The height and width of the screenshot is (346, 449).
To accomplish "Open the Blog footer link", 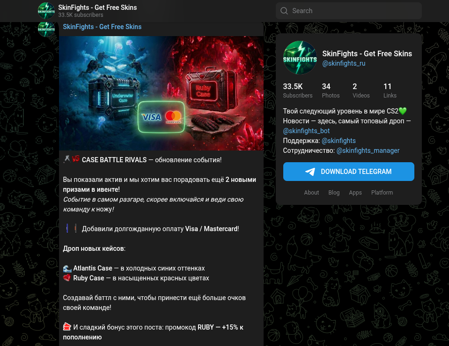I will 334,193.
